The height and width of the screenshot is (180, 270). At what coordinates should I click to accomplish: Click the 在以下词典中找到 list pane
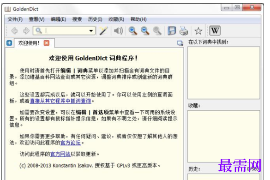[224, 73]
